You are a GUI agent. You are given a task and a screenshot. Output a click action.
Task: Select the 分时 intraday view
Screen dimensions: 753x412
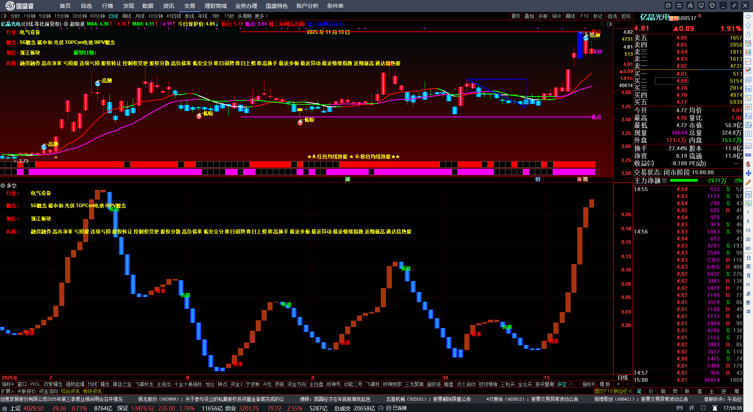15,16
